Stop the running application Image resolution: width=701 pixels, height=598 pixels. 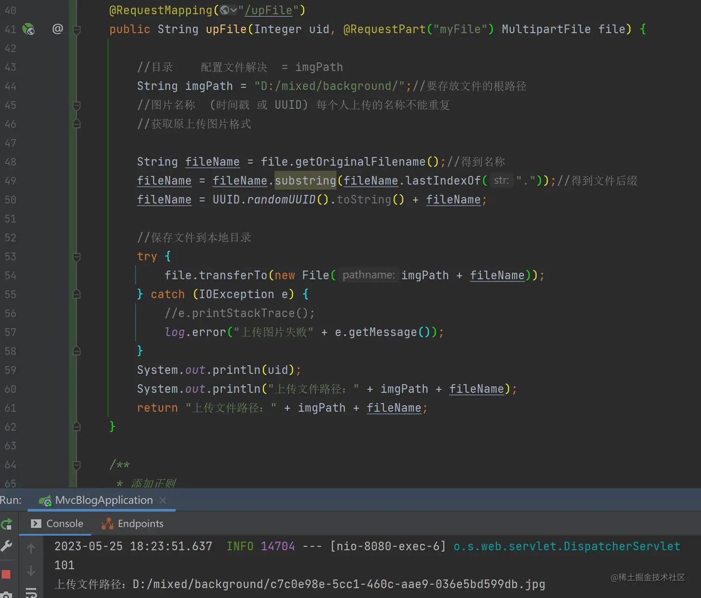point(6,574)
